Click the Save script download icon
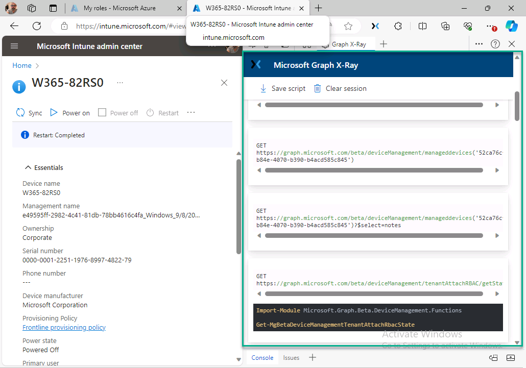This screenshot has height=368, width=526. (x=264, y=88)
